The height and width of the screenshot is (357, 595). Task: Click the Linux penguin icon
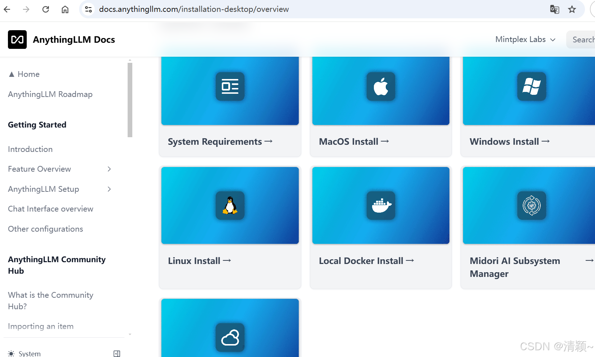tap(230, 205)
